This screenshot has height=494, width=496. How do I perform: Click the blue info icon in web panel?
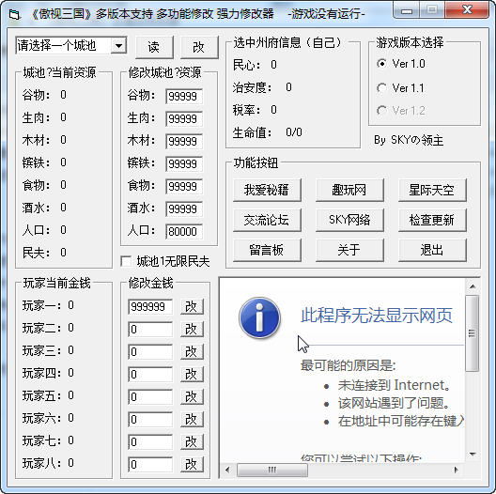click(x=259, y=317)
